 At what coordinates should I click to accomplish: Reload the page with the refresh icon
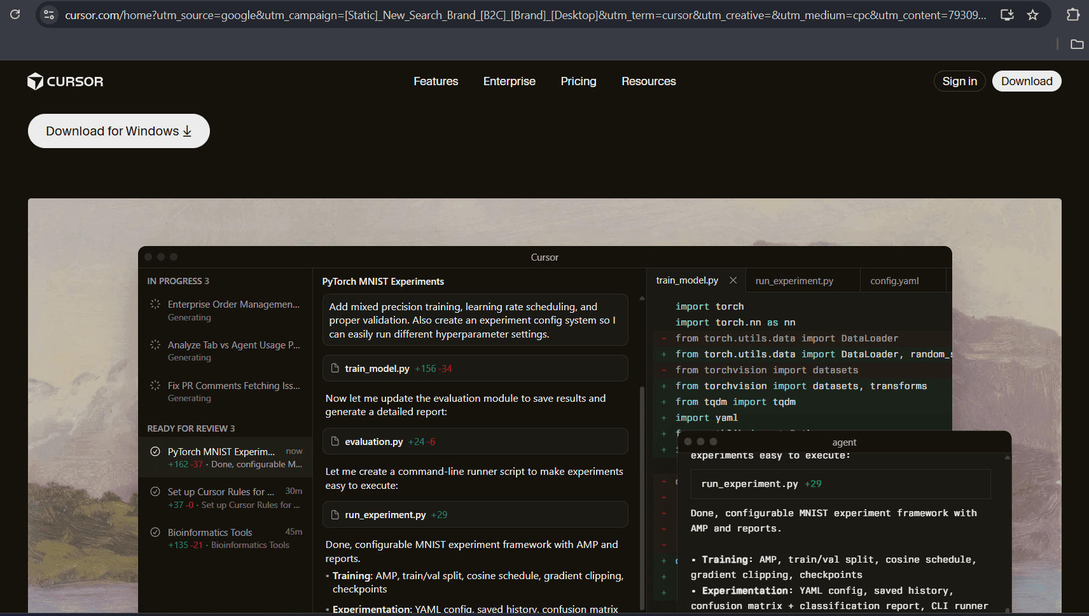pyautogui.click(x=15, y=14)
